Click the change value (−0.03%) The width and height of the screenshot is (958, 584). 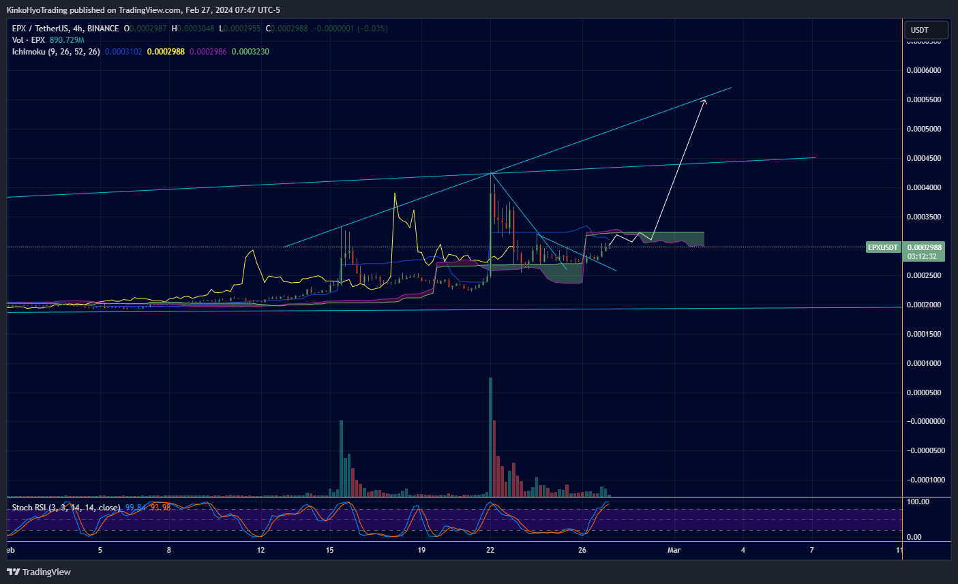372,29
